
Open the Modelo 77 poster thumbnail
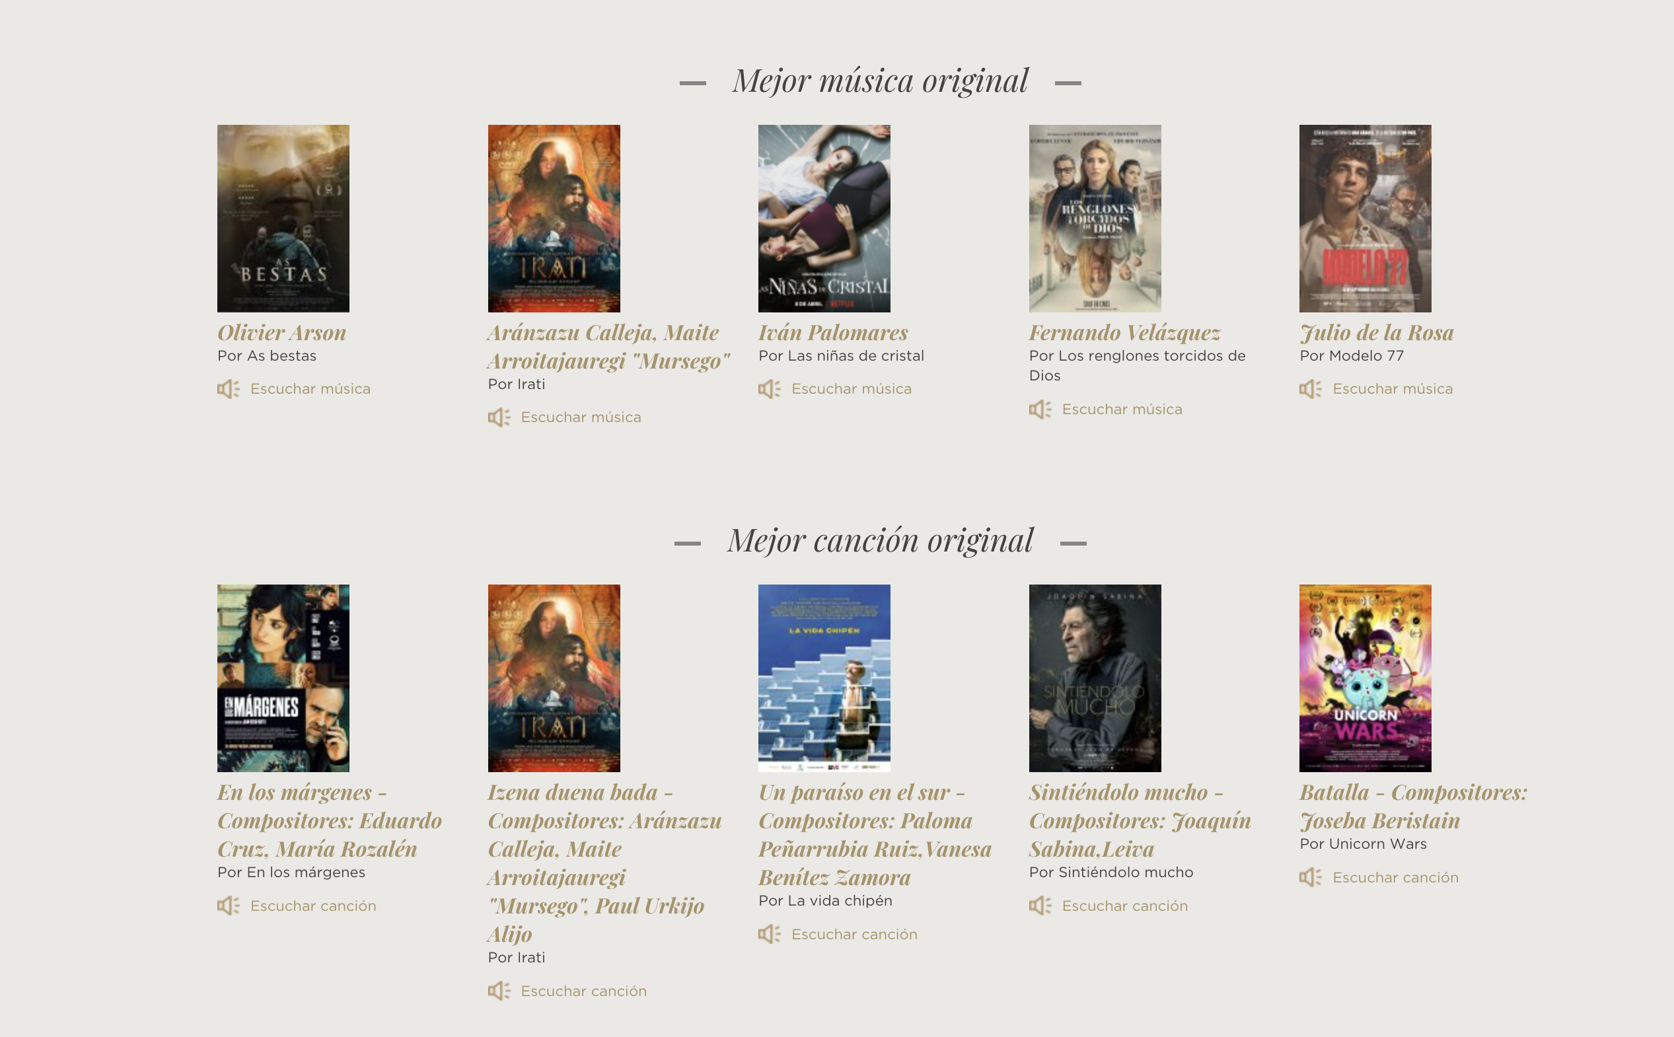point(1365,218)
